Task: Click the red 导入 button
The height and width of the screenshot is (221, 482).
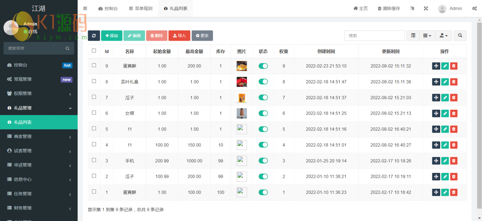Action: tap(179, 36)
